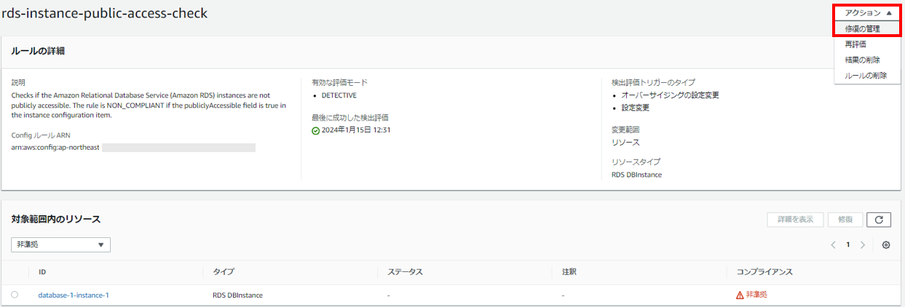Open the アクション dropdown menu
Viewport: 905px width, 307px height.
[x=868, y=13]
